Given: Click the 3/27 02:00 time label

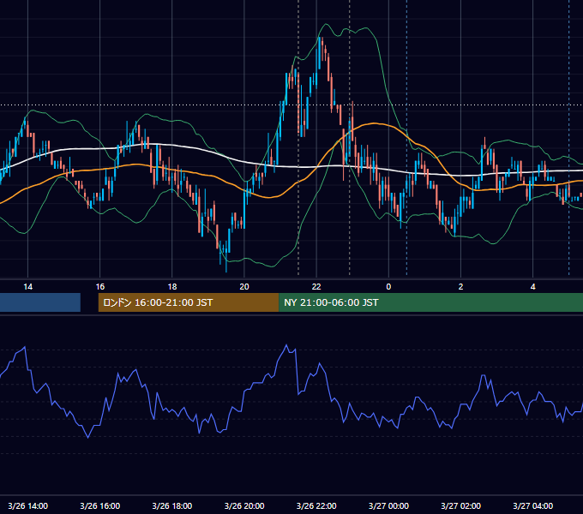Looking at the screenshot, I should pyautogui.click(x=460, y=505).
